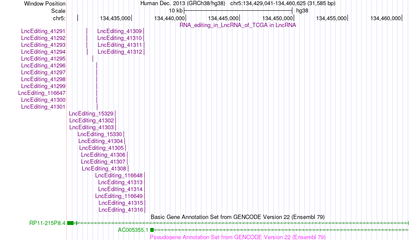Select the LncEditing_41302 label
This screenshot has height=240, width=409.
(x=92, y=120)
